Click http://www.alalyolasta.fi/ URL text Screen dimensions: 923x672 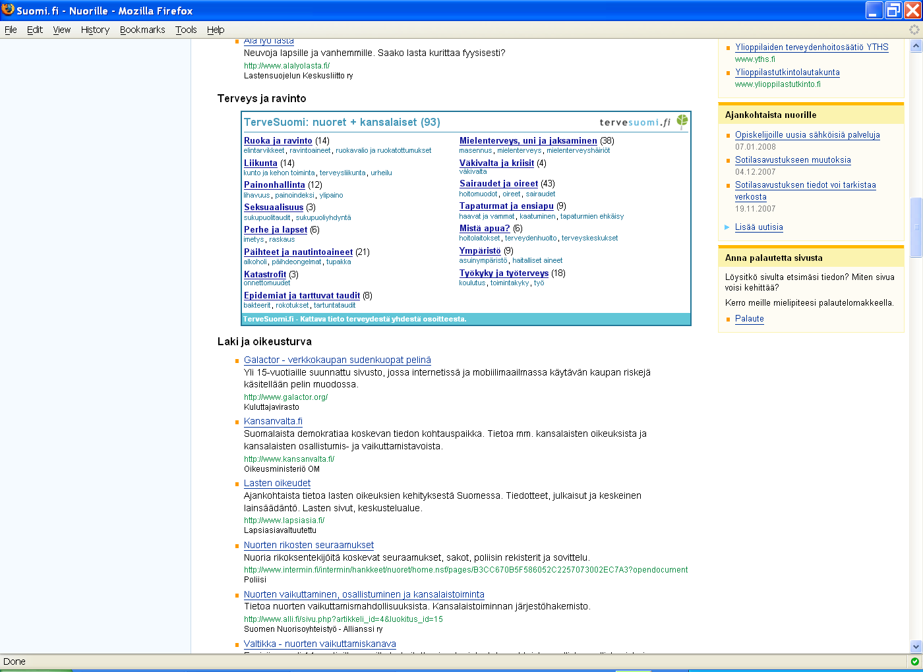click(287, 65)
